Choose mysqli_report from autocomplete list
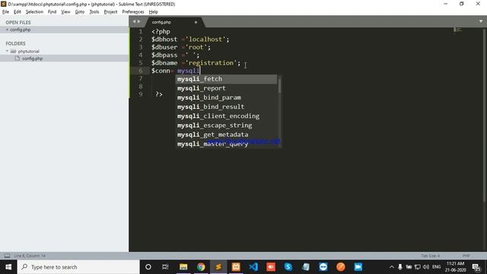The height and width of the screenshot is (274, 487). [x=227, y=88]
